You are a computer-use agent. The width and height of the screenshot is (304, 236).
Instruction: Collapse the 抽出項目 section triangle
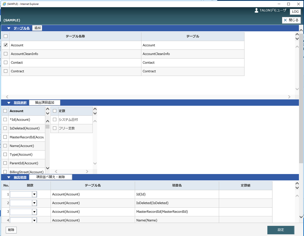(x=9, y=177)
